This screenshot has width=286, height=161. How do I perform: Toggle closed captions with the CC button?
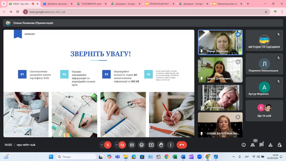(132, 145)
